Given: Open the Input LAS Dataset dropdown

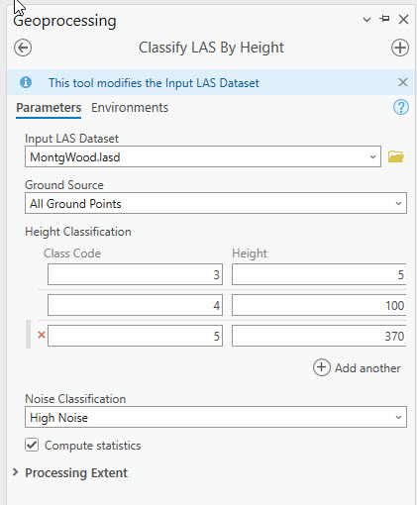Looking at the screenshot, I should (372, 156).
